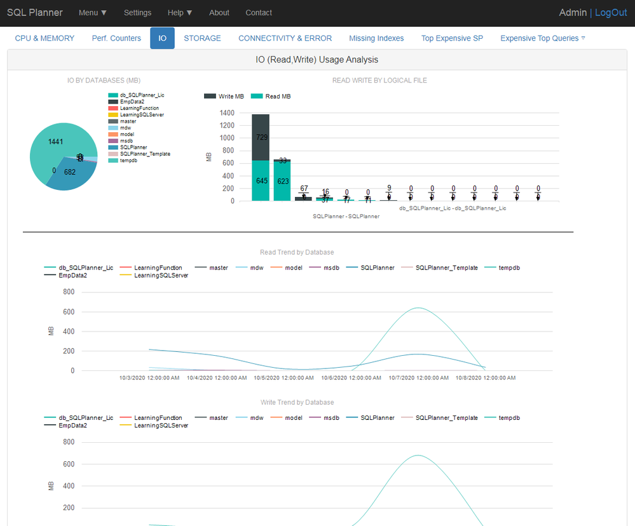Viewport: 635px width, 526px height.
Task: Switch to the CPU & MEMORY tab
Action: point(44,38)
